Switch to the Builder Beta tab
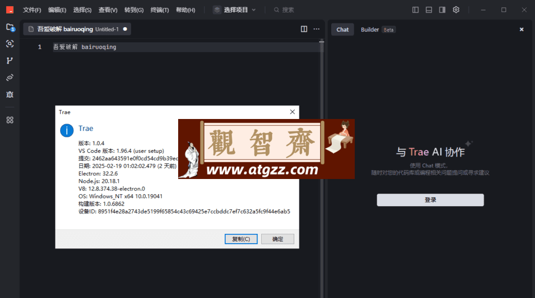The height and width of the screenshot is (298, 535). tap(378, 30)
